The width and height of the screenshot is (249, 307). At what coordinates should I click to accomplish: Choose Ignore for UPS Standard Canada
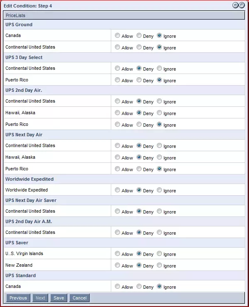coord(159,287)
